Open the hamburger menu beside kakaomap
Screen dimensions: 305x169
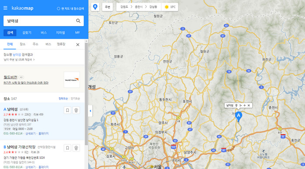[x=5, y=8]
